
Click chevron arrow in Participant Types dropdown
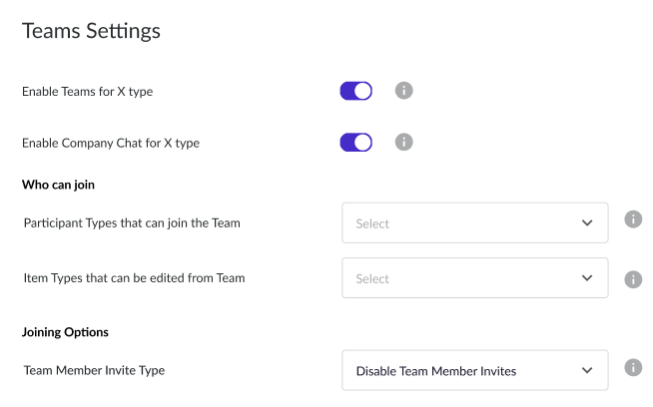click(587, 223)
